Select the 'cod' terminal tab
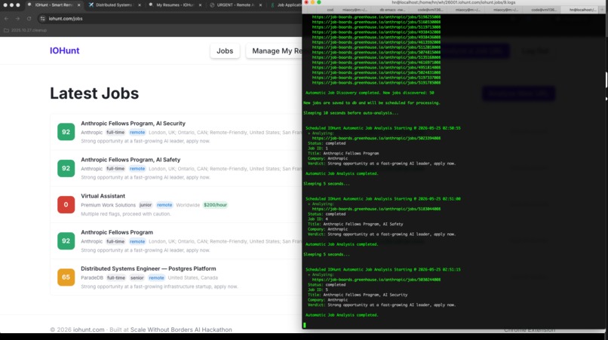Screen dimensions: 608x340 [x=330, y=10]
